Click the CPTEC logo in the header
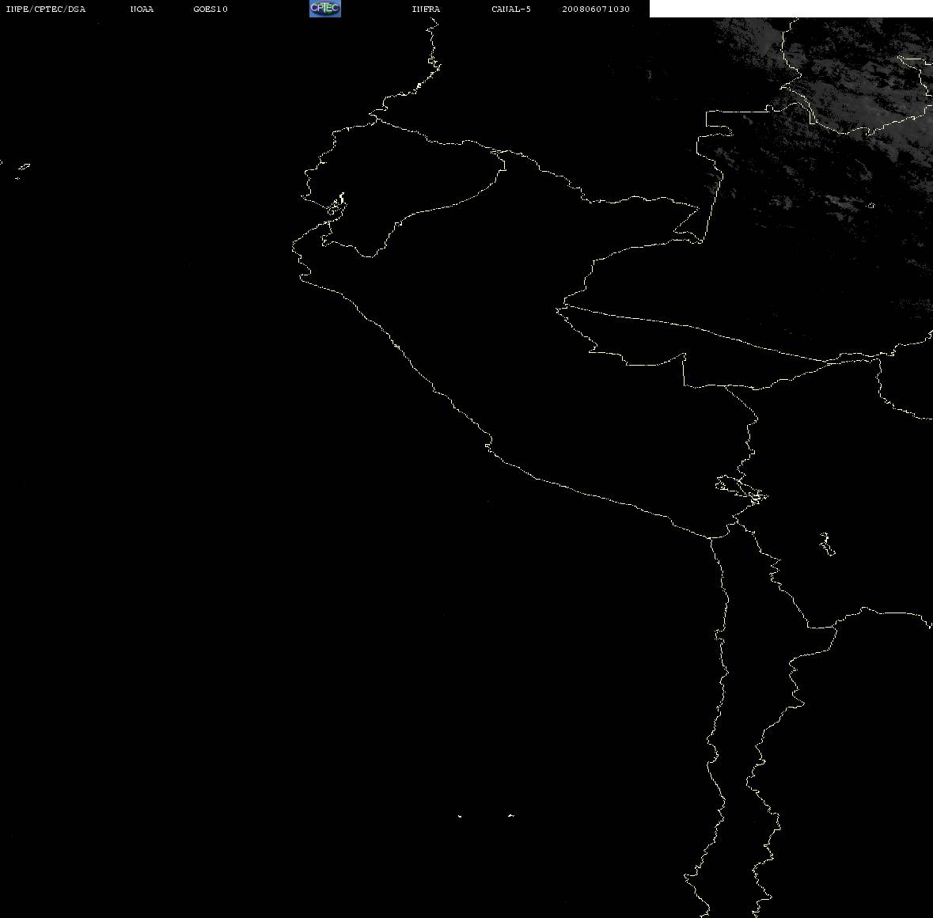Image resolution: width=933 pixels, height=918 pixels. [x=325, y=9]
